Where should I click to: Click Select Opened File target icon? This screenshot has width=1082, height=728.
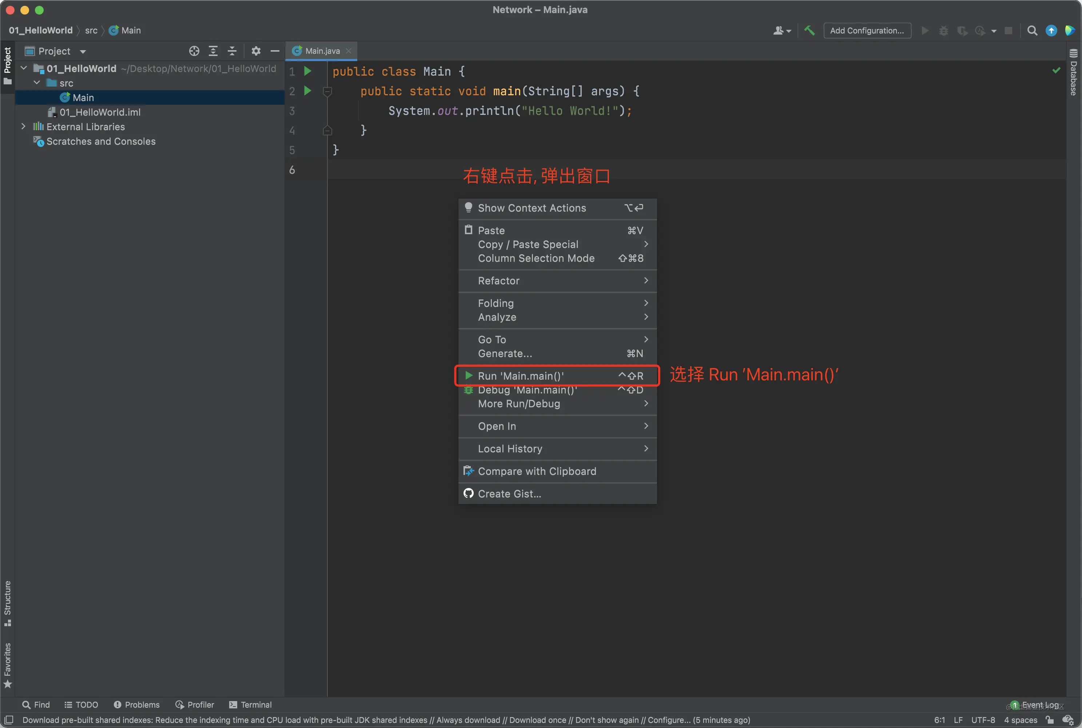pyautogui.click(x=194, y=51)
